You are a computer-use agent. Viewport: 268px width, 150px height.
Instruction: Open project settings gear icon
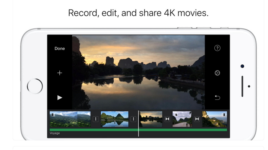pyautogui.click(x=217, y=73)
